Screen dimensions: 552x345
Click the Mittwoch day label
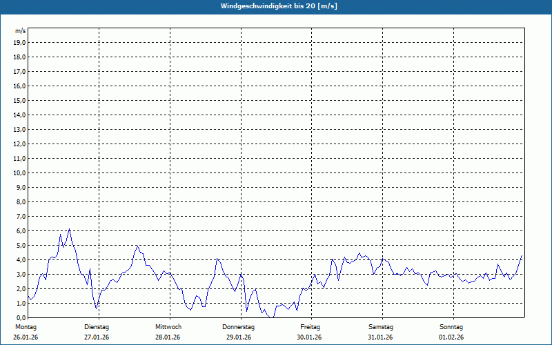[168, 326]
